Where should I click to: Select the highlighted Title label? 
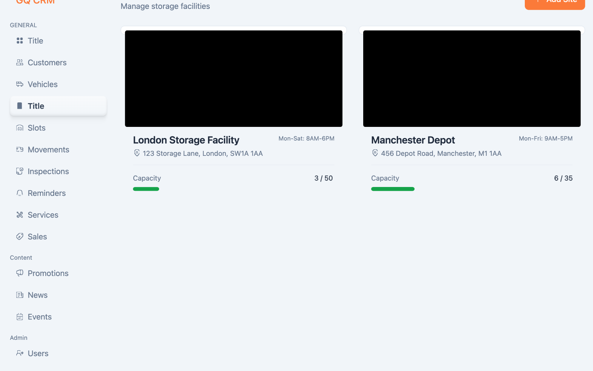tap(36, 106)
